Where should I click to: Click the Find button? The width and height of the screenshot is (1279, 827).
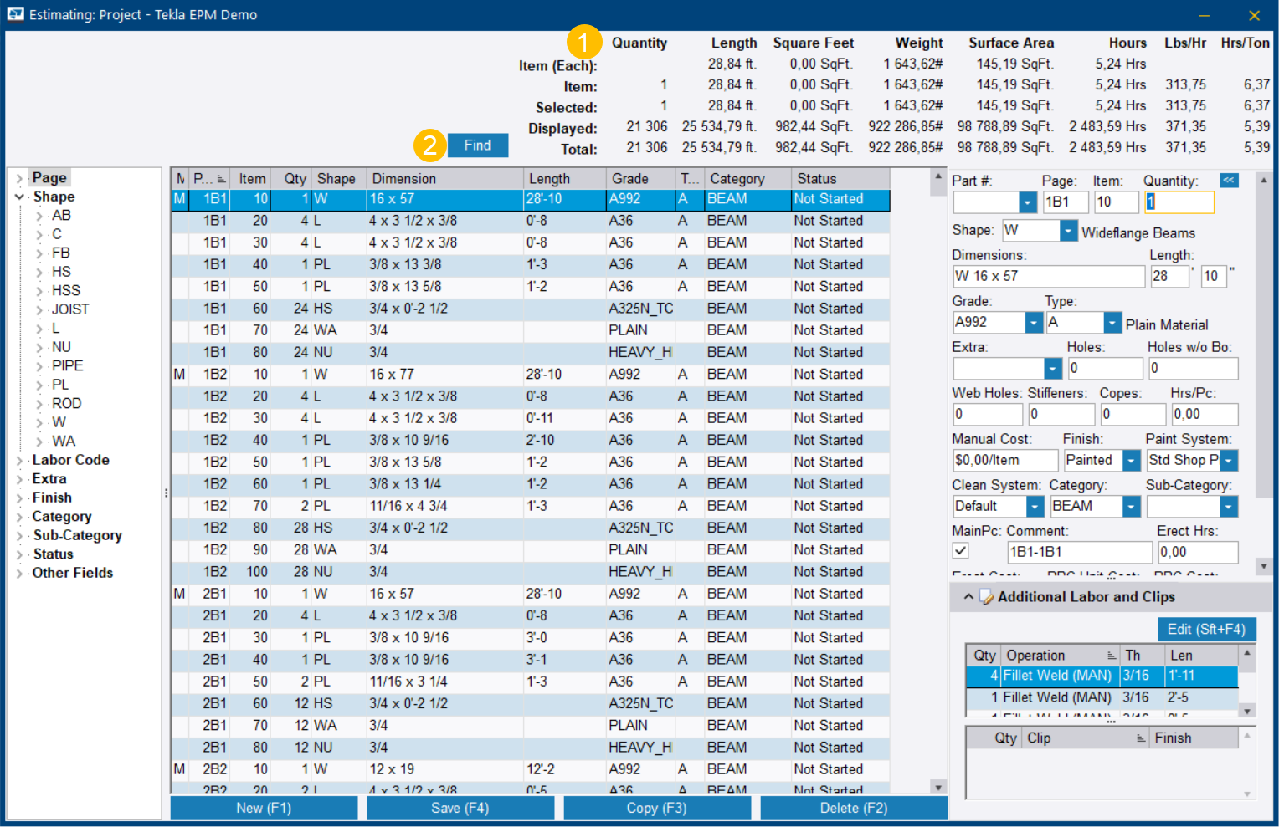(x=477, y=145)
